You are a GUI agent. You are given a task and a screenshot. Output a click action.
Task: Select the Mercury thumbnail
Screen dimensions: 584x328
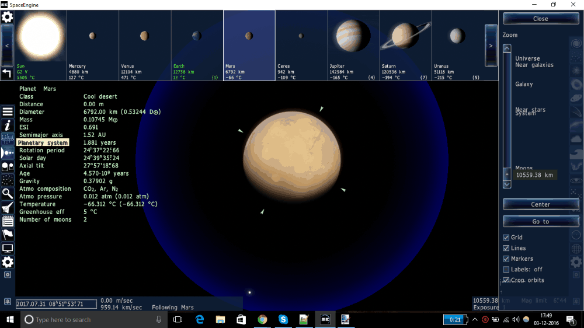tap(93, 46)
